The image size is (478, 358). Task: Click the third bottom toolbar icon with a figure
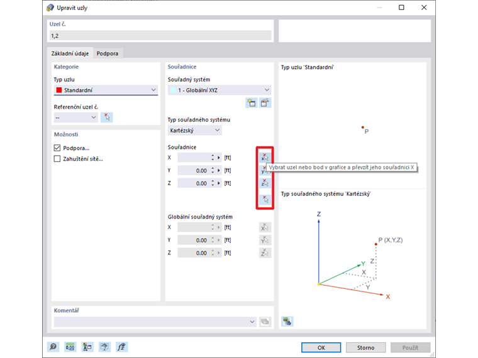click(87, 347)
